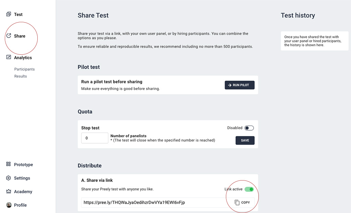Enable the Stop test quota toggle

pyautogui.click(x=249, y=128)
